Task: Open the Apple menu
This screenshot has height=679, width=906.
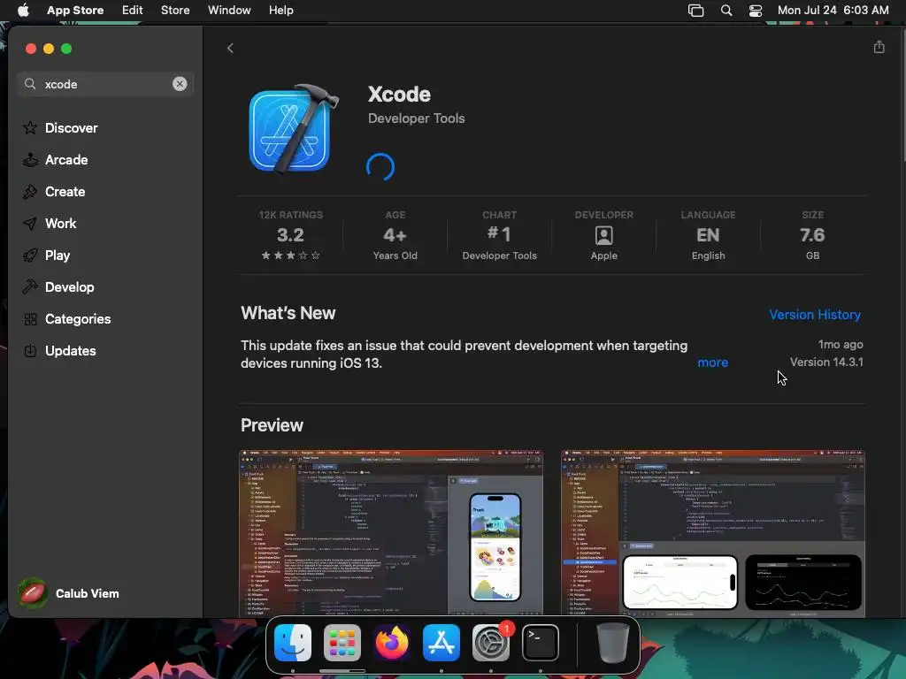Action: coord(23,11)
